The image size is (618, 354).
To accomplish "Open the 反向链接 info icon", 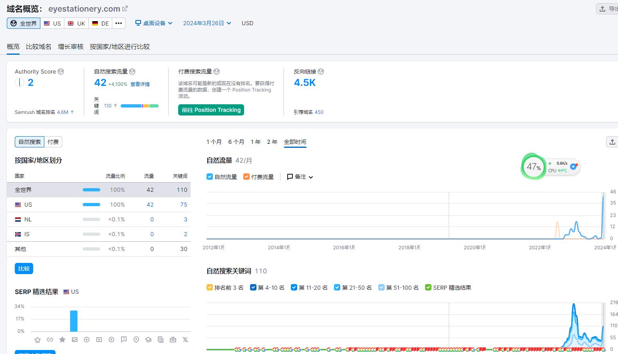I will (321, 72).
